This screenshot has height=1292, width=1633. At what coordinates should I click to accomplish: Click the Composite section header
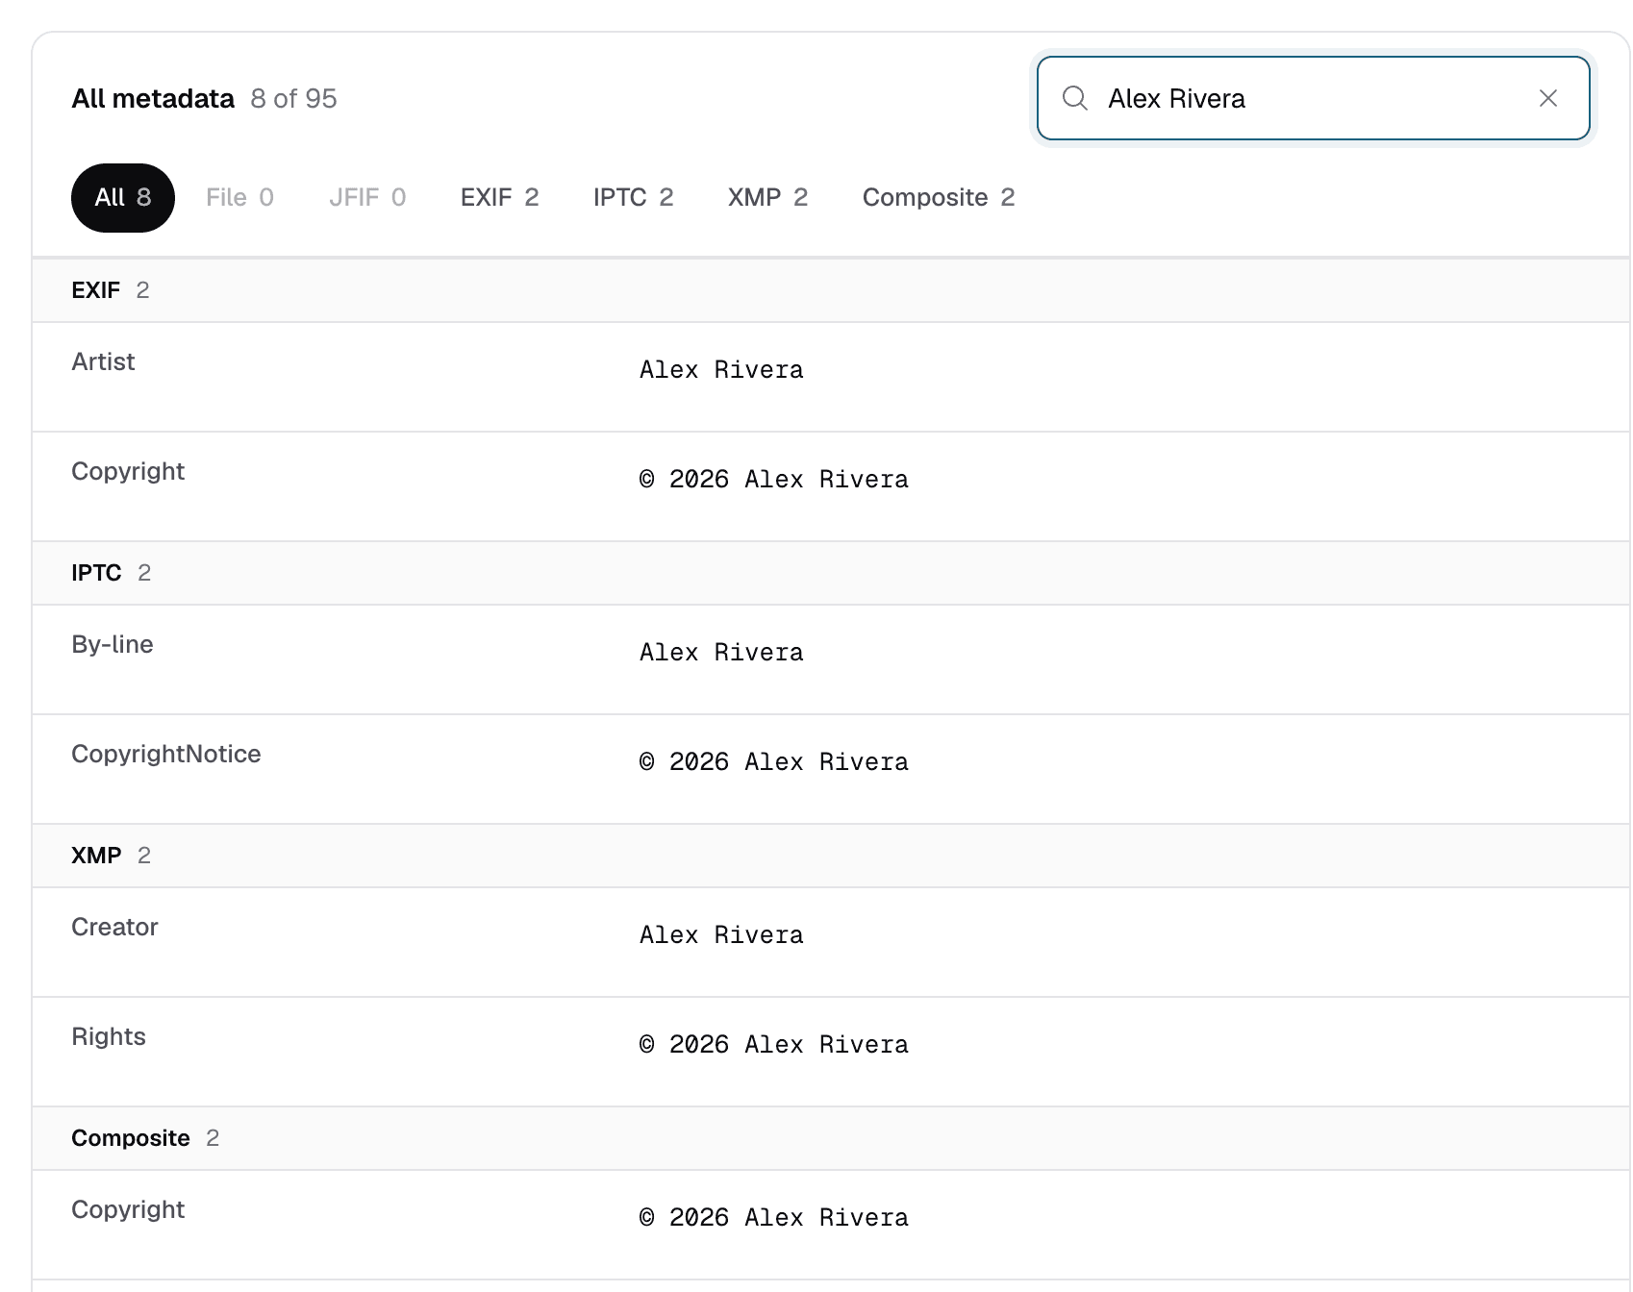pyautogui.click(x=831, y=1138)
